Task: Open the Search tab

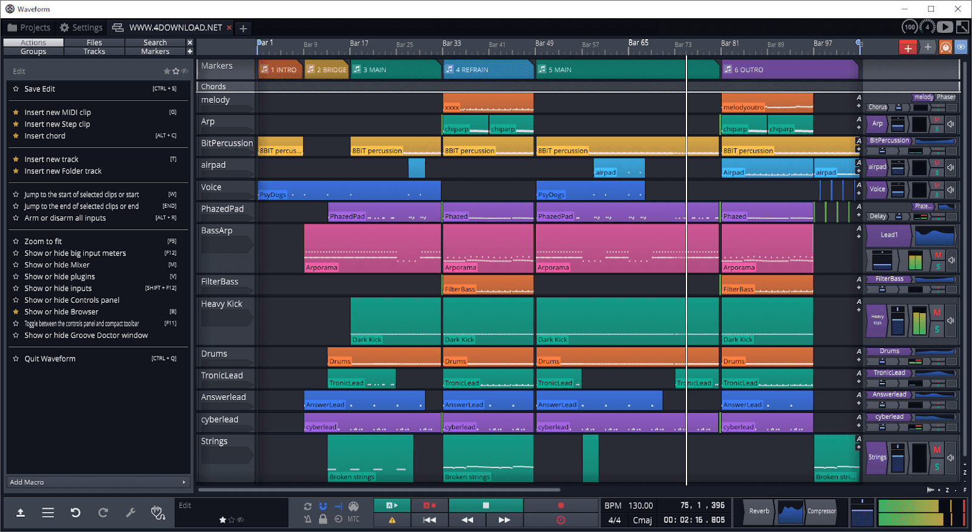Action: point(155,43)
